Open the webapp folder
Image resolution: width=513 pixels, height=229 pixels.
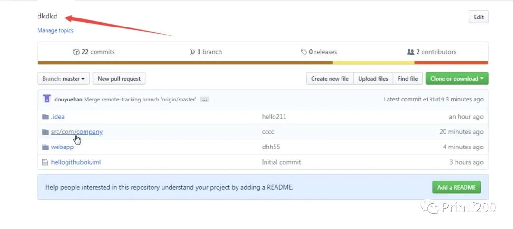[62, 147]
